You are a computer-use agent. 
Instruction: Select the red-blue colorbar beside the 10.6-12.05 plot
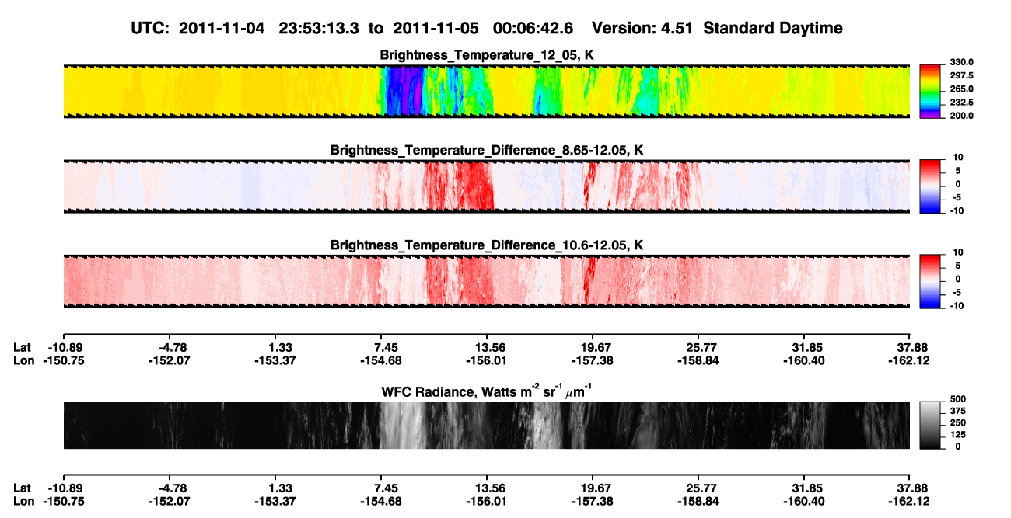tap(930, 282)
